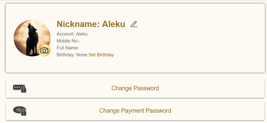Click the "Birthday: None" text
The height and width of the screenshot is (123, 267).
pos(72,55)
